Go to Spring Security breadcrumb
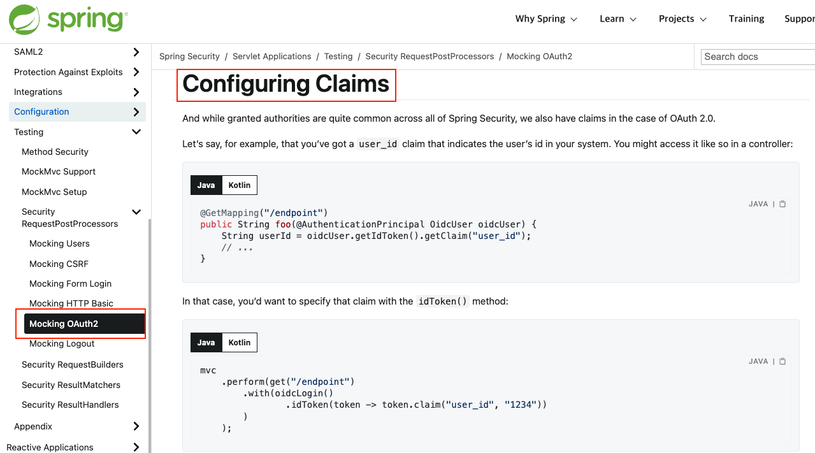The image size is (815, 453). point(189,57)
